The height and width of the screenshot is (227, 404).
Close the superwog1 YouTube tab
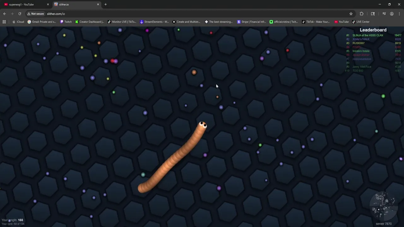click(x=48, y=4)
